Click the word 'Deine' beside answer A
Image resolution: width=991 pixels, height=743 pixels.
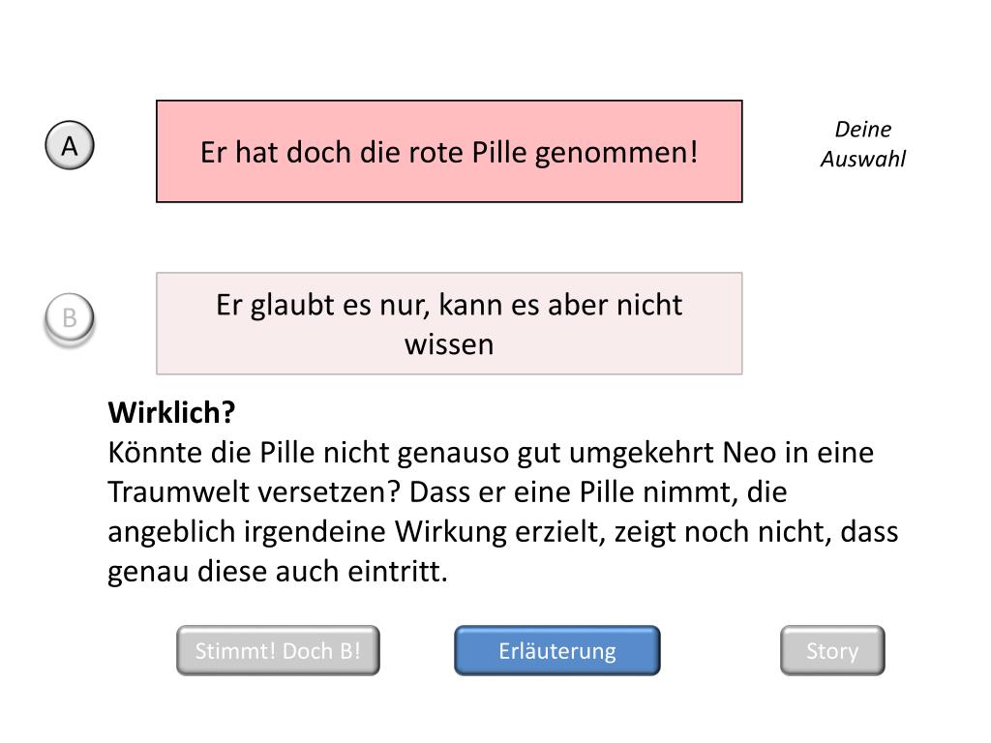tap(862, 131)
